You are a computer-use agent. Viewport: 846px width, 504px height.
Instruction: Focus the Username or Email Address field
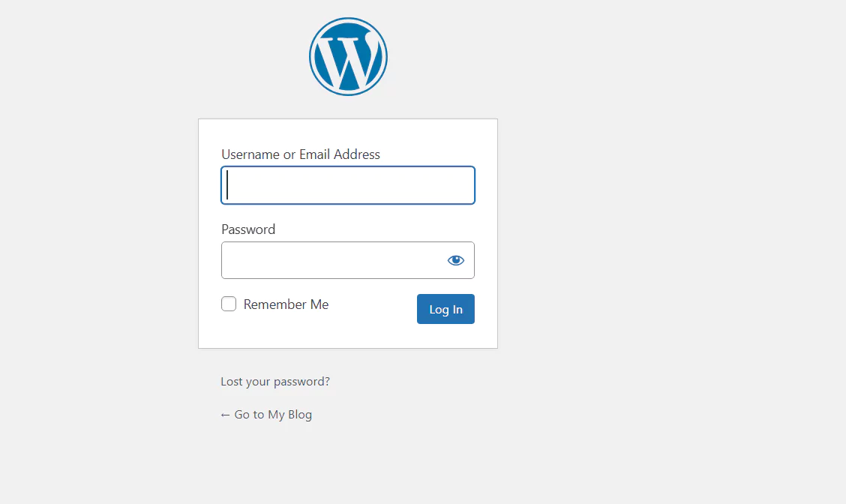click(x=348, y=185)
